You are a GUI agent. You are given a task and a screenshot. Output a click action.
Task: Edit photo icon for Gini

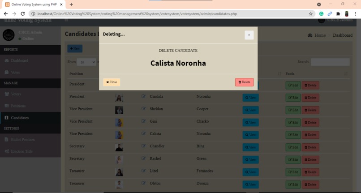coord(143,121)
